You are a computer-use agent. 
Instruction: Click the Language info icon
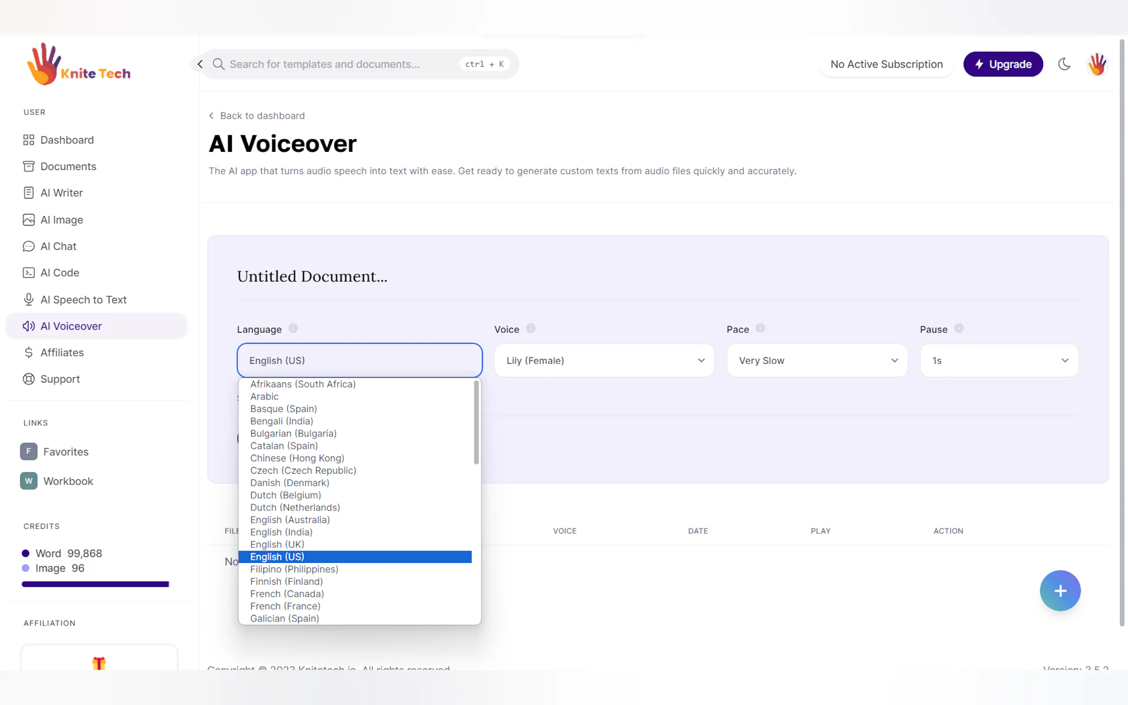[293, 328]
